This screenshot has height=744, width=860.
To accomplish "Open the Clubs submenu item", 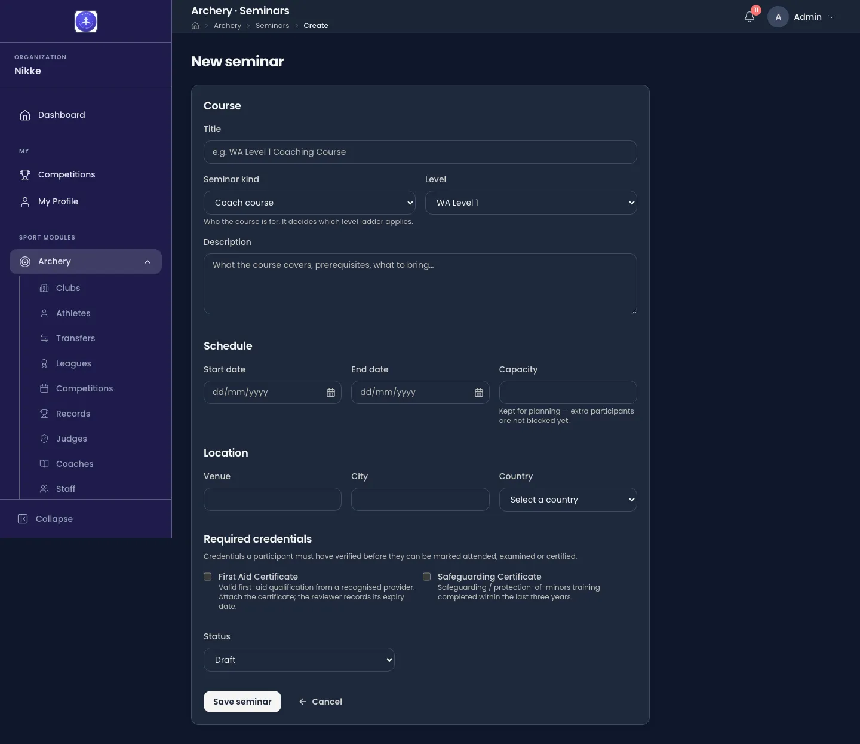I will click(x=96, y=288).
